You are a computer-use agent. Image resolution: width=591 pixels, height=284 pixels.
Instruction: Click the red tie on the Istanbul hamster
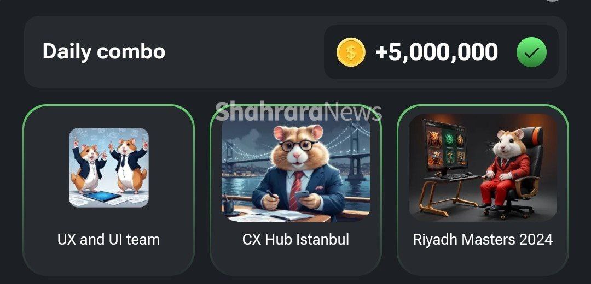click(x=295, y=190)
